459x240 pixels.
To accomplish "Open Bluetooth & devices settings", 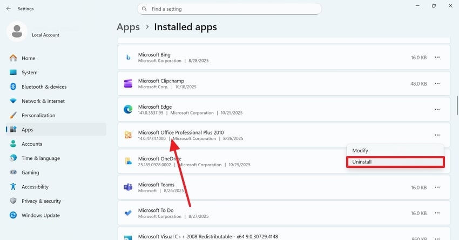I will click(x=56, y=87).
